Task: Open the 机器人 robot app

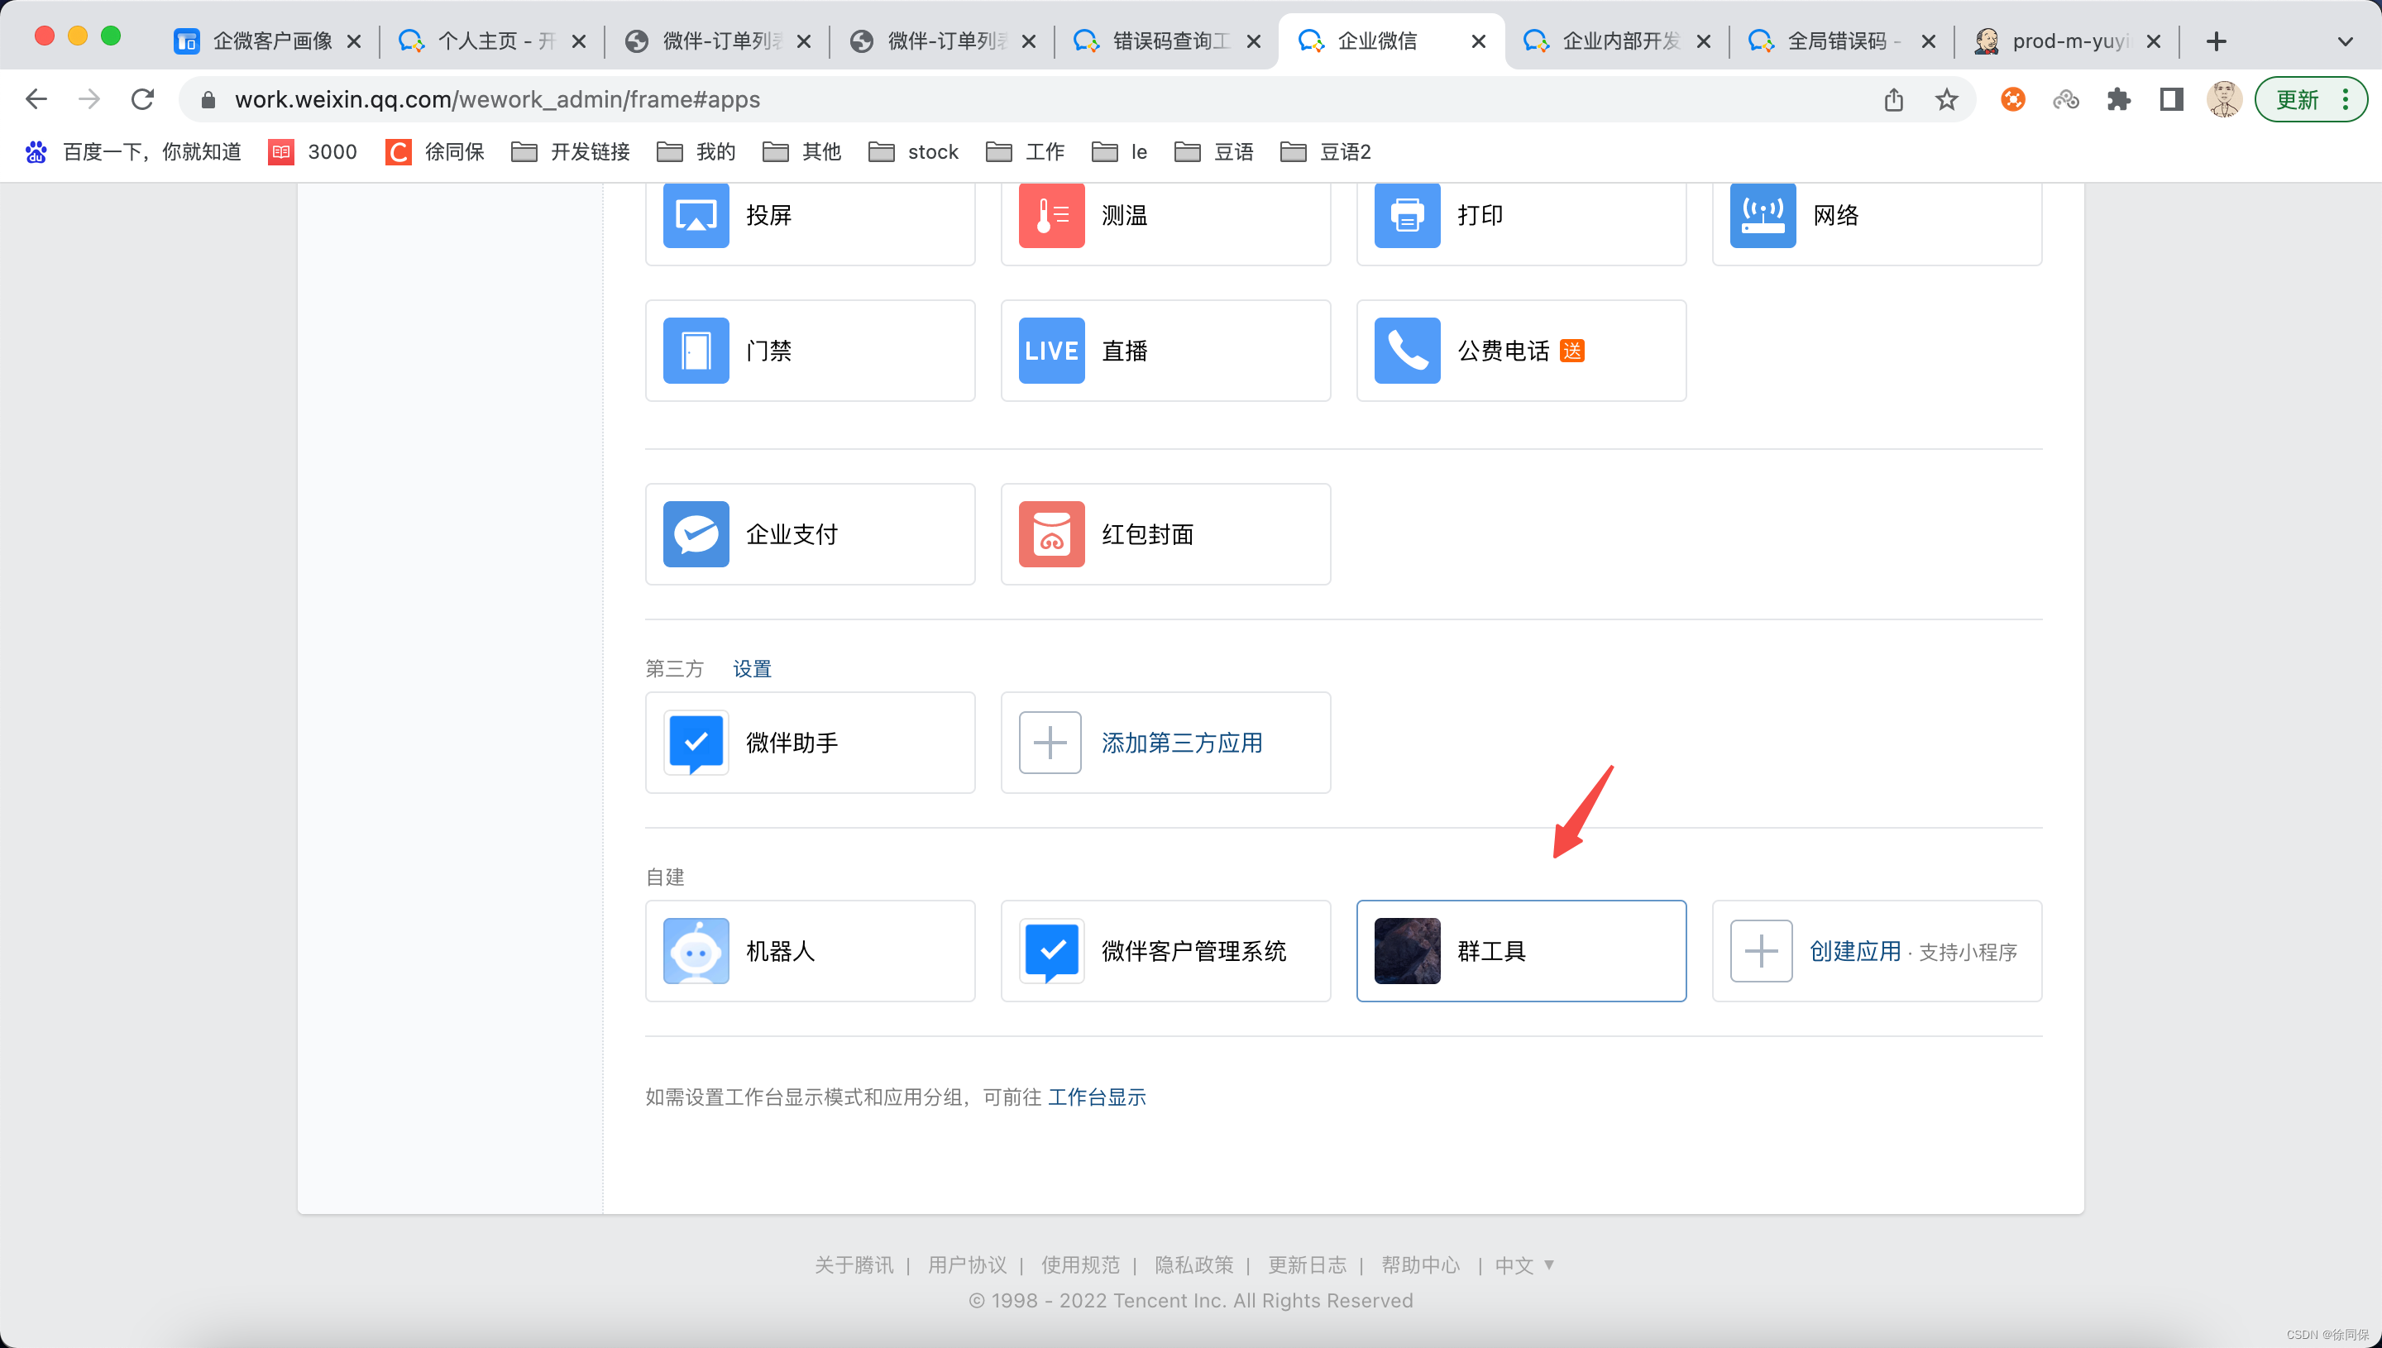Action: tap(696, 951)
